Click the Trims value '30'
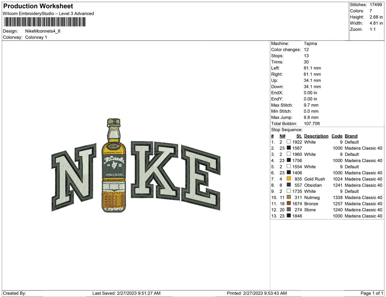 coord(306,62)
